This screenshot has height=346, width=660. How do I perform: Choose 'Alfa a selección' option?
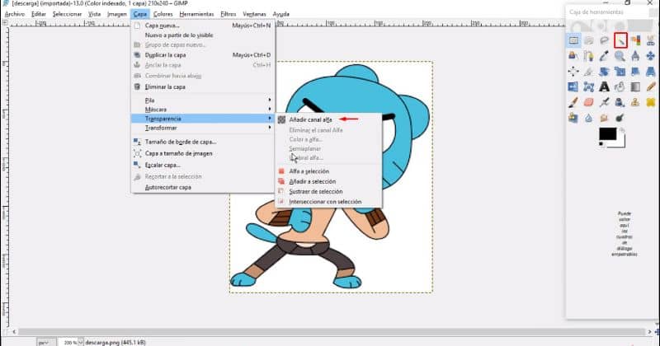coord(309,171)
